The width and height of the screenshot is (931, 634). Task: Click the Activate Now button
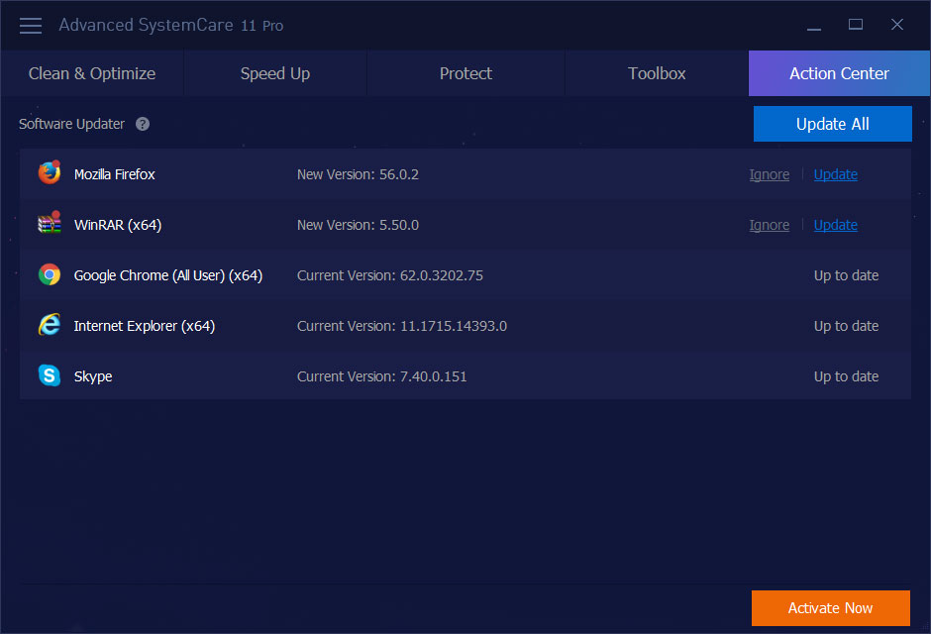click(831, 608)
